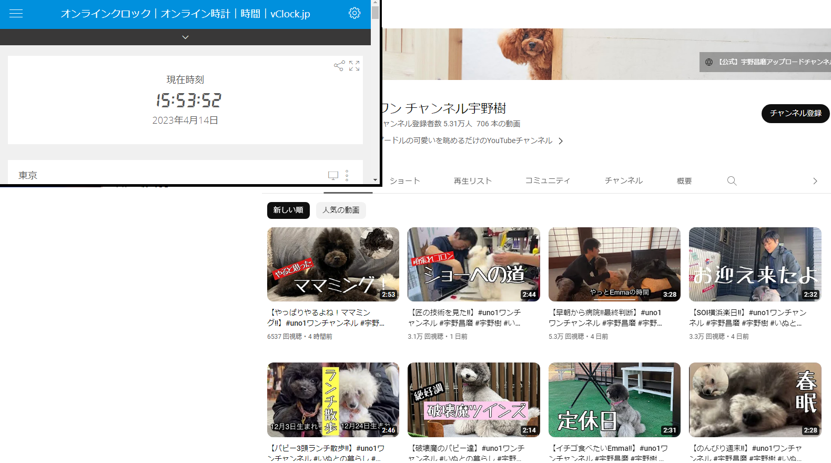This screenshot has height=463, width=831.
Task: Open the vClock hamburger menu
Action: pos(16,14)
